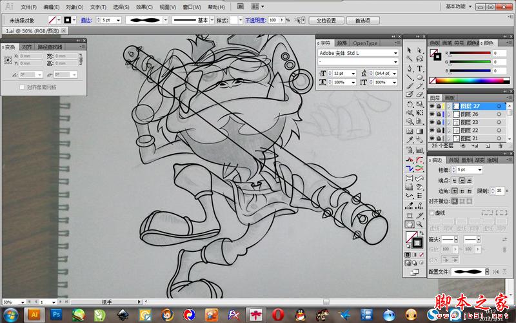
Task: Select the Paintbrush tool
Action: [410, 86]
